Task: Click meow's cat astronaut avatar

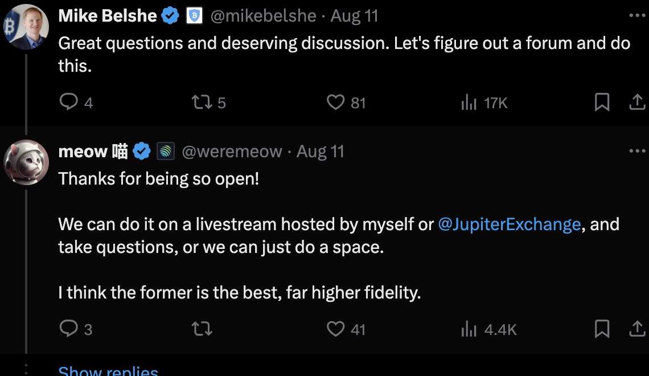Action: [26, 162]
